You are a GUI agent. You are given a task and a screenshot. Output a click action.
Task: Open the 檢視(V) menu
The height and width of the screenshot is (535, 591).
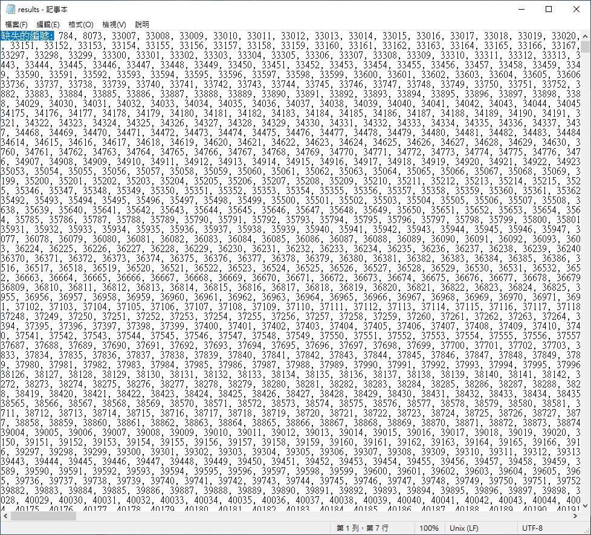pyautogui.click(x=114, y=25)
